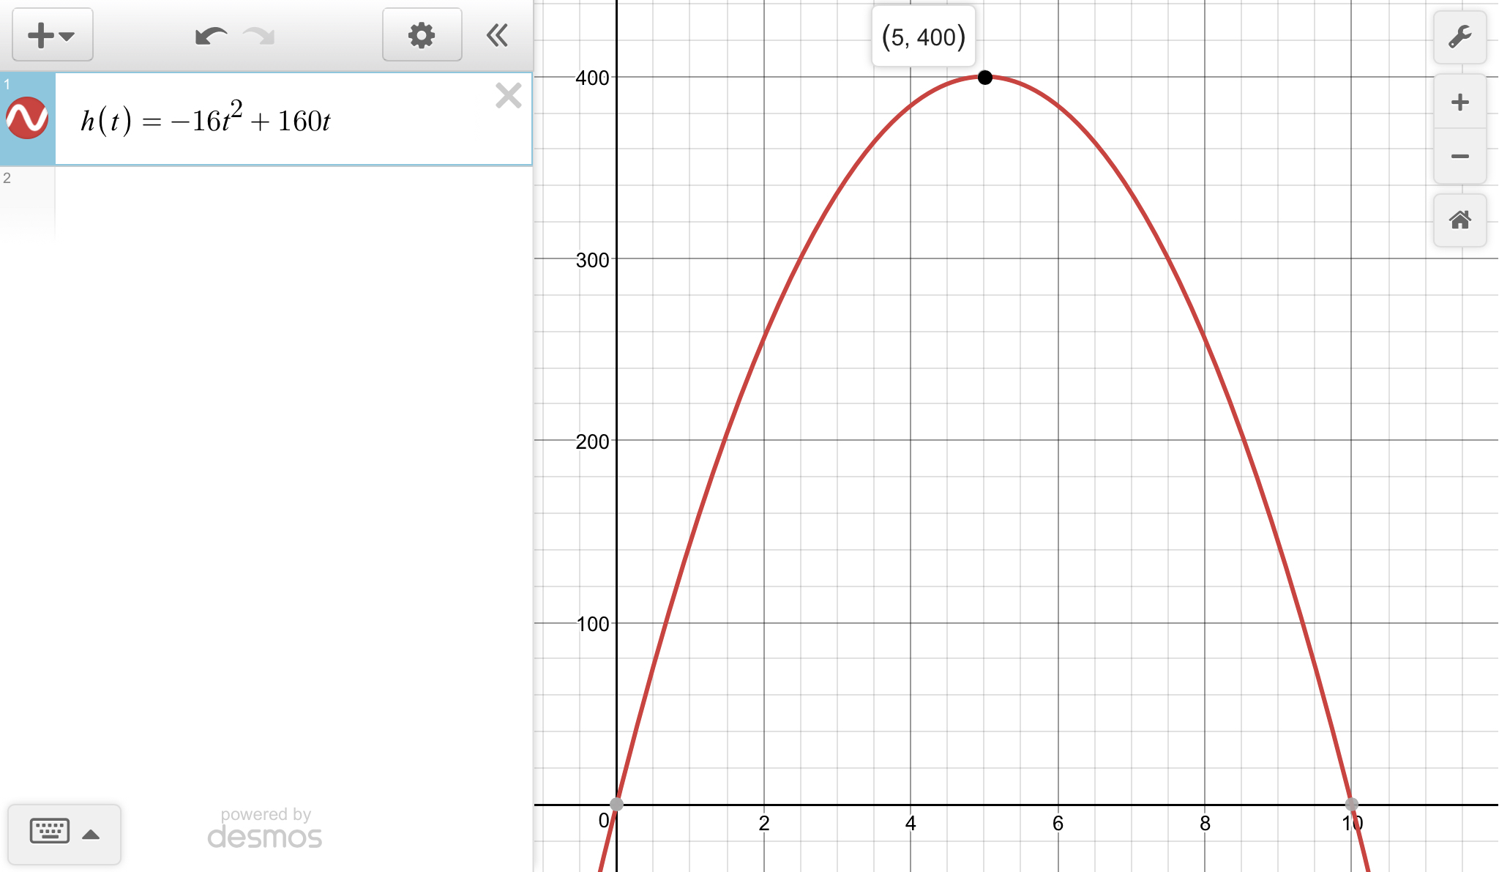Open the Add Item plus menu
Image resolution: width=1499 pixels, height=872 pixels.
point(52,35)
